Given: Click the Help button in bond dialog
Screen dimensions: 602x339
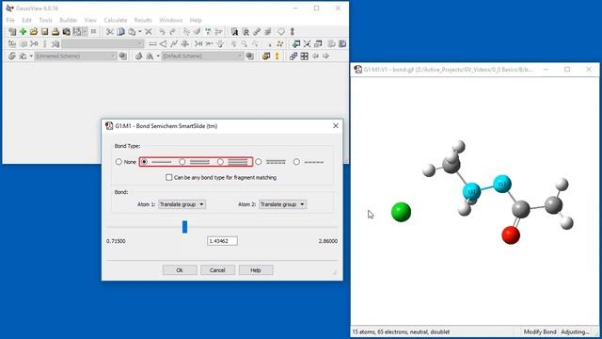Looking at the screenshot, I should (x=256, y=270).
